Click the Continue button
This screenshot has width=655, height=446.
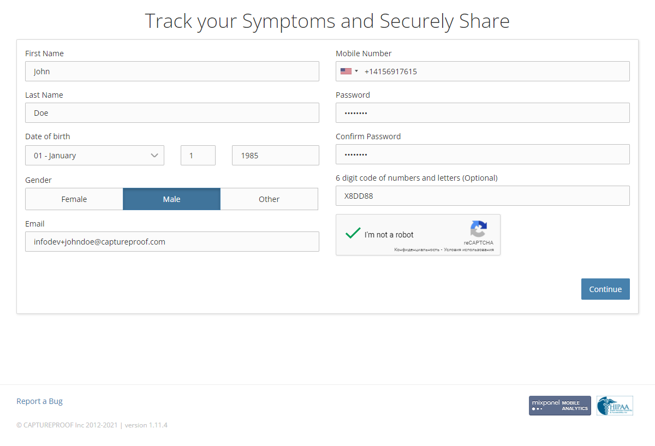pyautogui.click(x=605, y=289)
